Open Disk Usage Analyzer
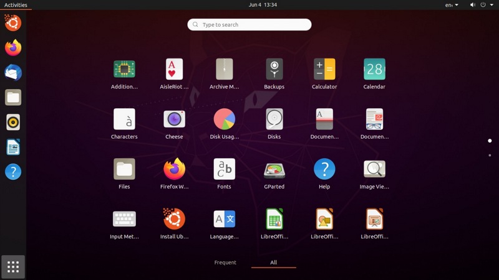The image size is (499, 280). (x=224, y=119)
